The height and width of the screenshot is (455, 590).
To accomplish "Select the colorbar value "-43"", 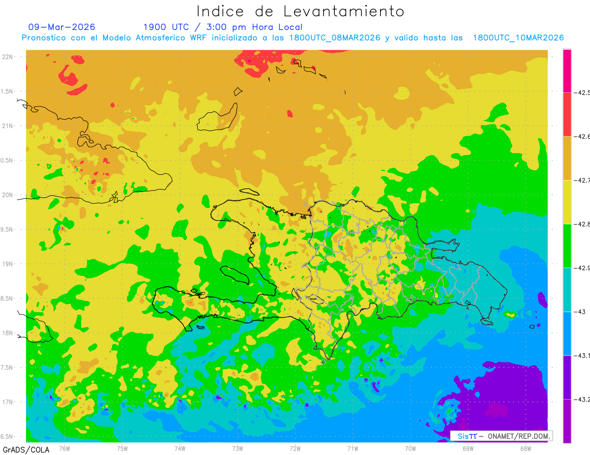I will tap(579, 312).
